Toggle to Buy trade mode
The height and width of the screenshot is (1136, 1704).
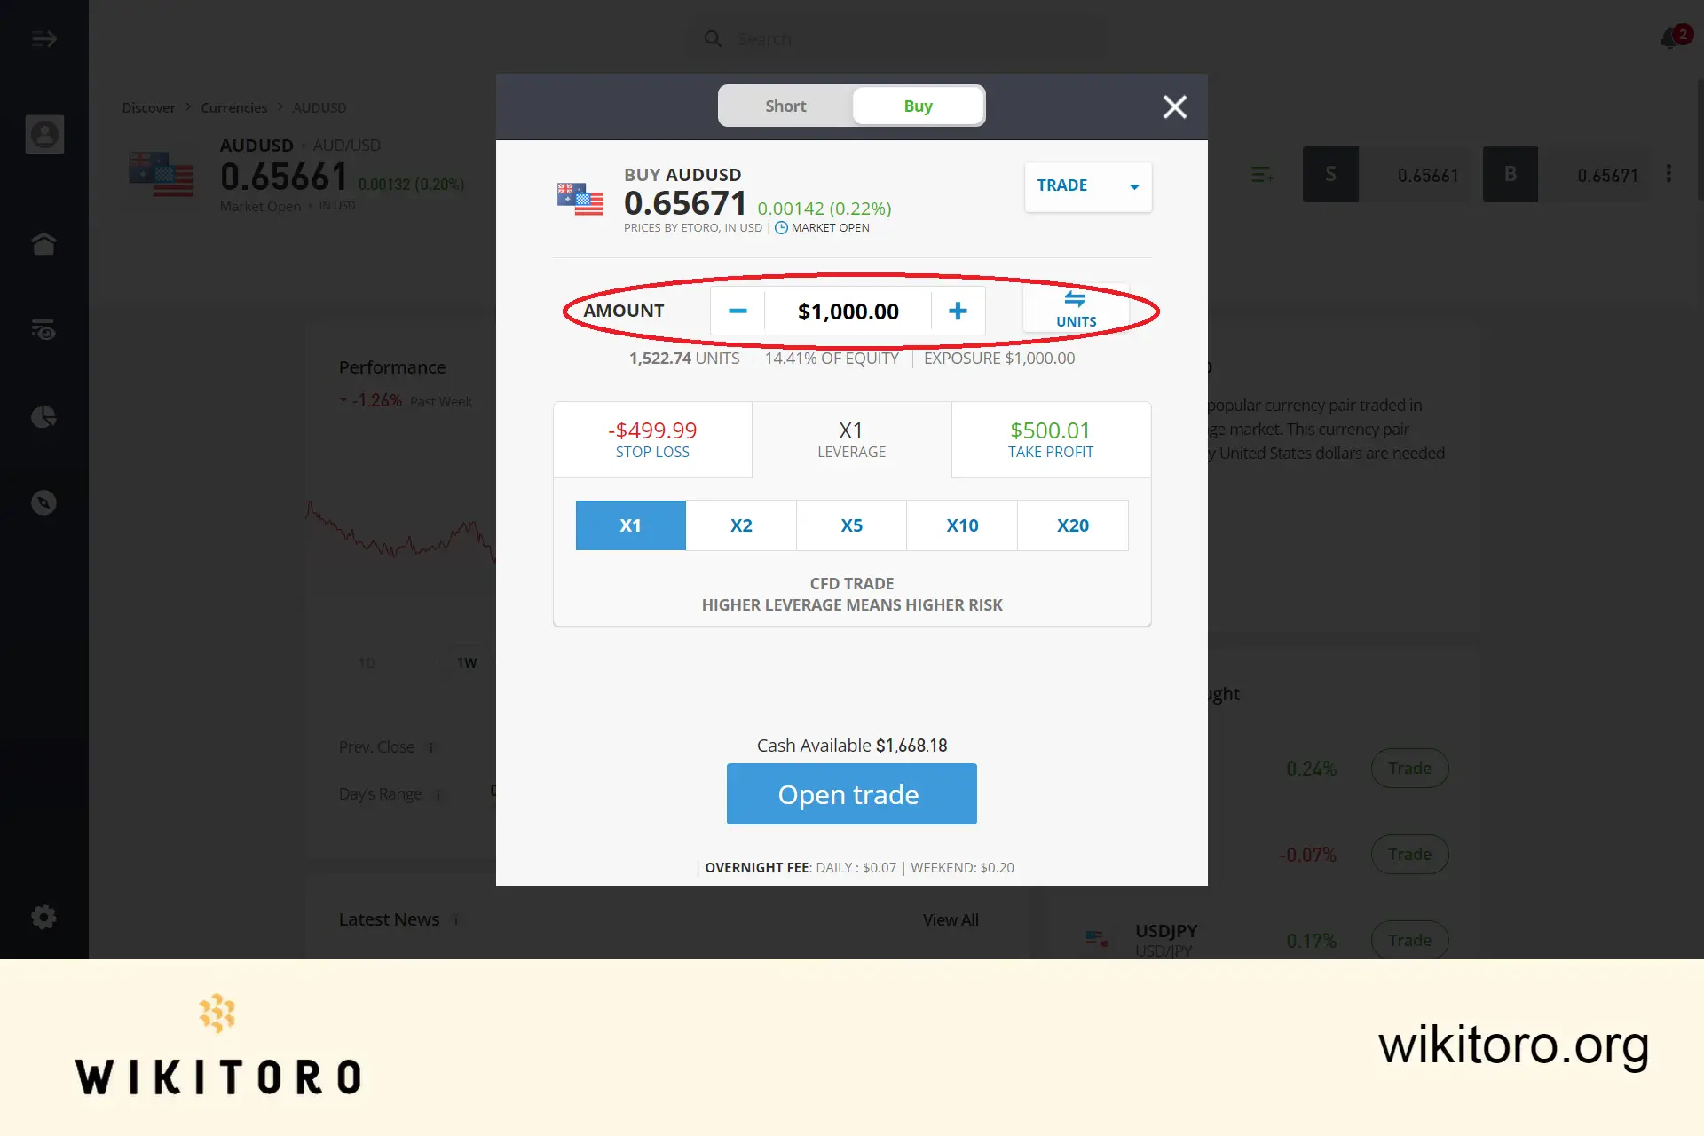917,106
